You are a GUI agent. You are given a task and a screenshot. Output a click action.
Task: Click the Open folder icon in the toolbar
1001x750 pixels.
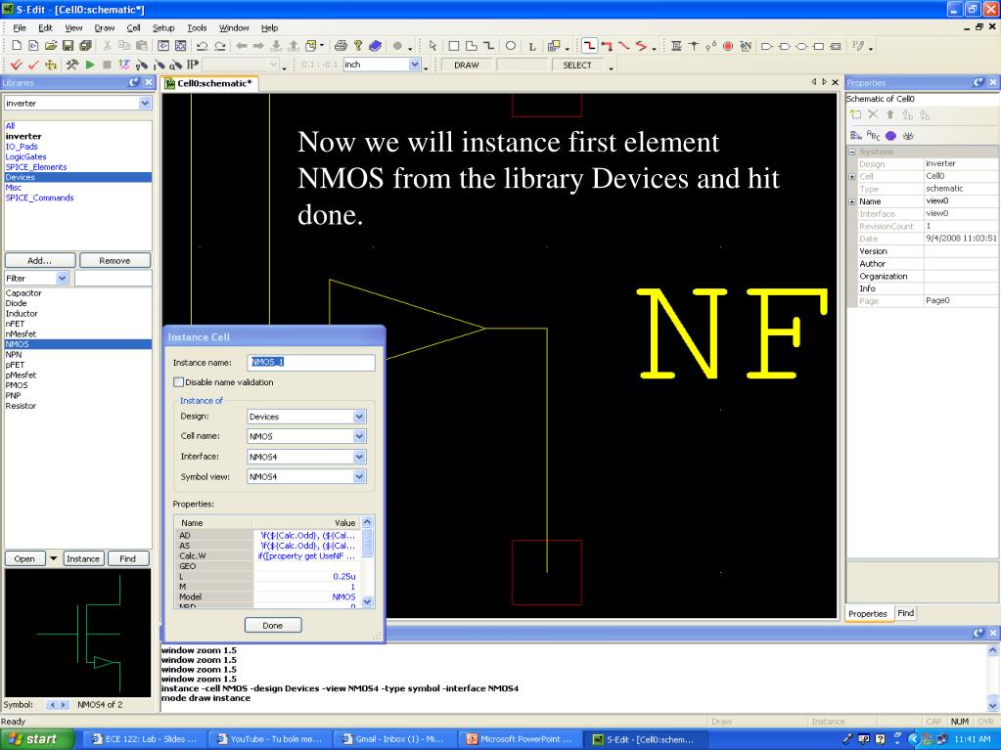(x=51, y=45)
